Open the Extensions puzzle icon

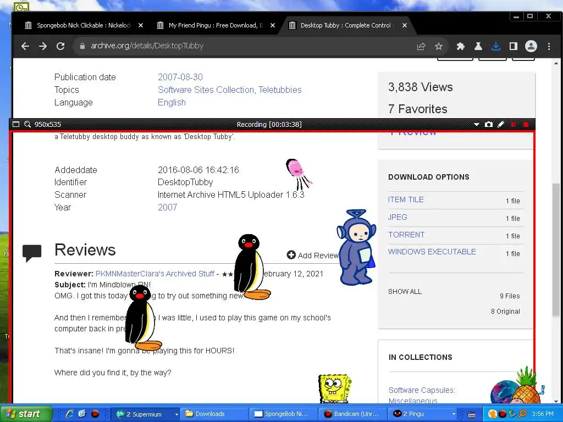(461, 46)
